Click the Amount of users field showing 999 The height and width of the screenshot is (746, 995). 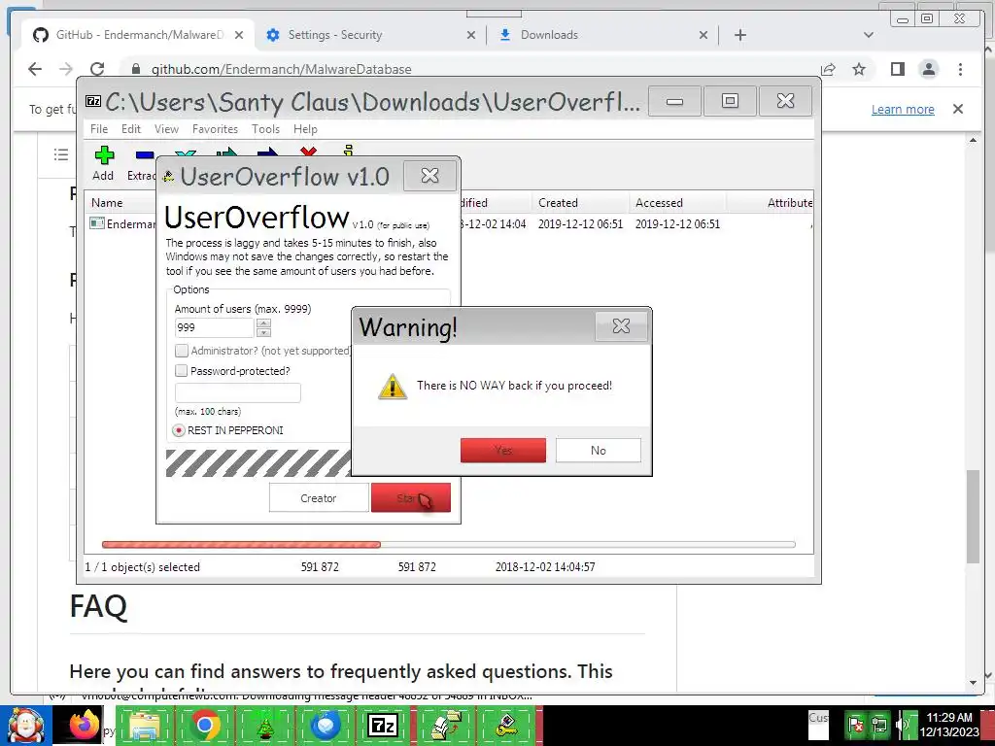tap(215, 327)
